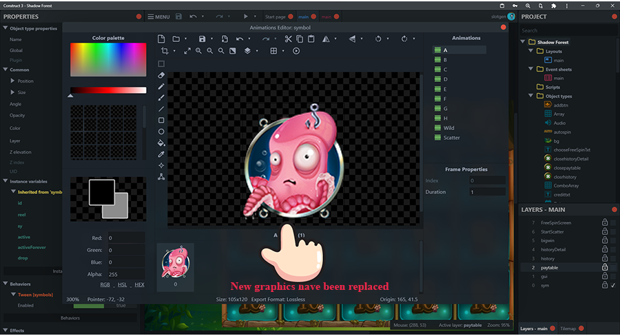620x336 pixels.
Task: Toggle lock on historyDetail layer
Action: click(x=605, y=249)
